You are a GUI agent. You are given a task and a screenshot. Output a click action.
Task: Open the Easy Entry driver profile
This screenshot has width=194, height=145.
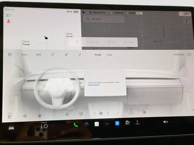pyautogui.click(x=97, y=12)
